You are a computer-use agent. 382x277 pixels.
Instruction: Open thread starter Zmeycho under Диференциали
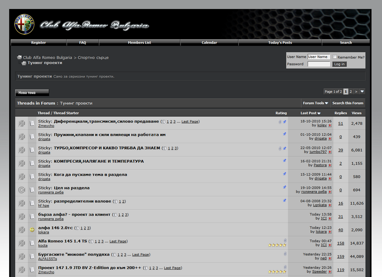tap(46, 126)
